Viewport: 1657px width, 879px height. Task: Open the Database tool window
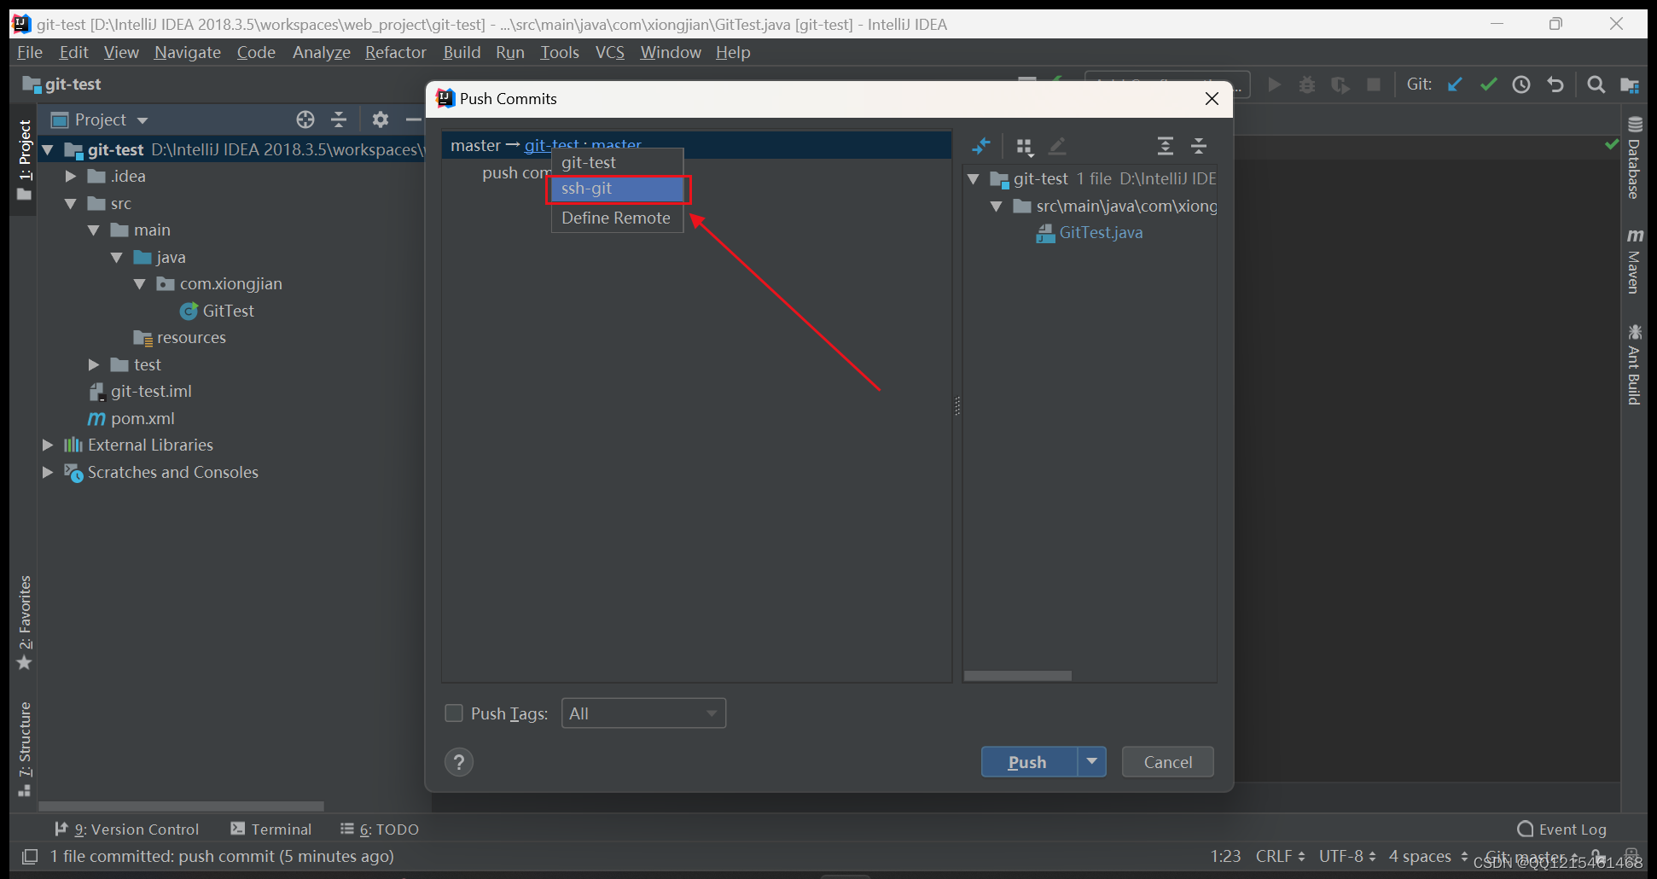(1634, 159)
